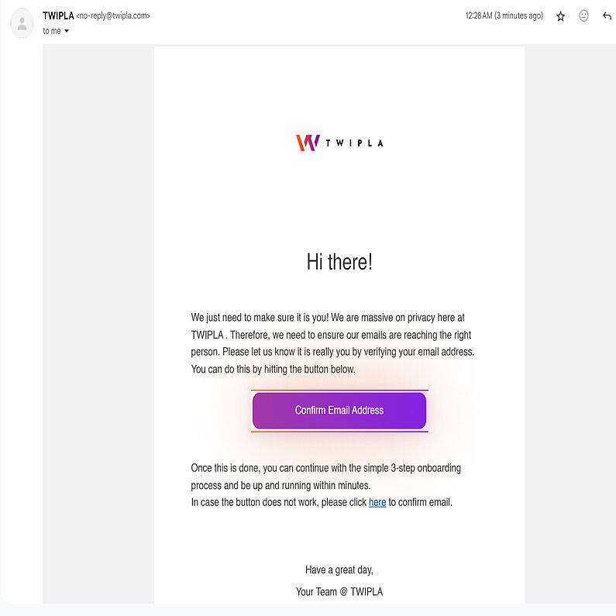Click the 'Your Team @ TWIPLA' signature
The image size is (616, 616).
pos(339,591)
